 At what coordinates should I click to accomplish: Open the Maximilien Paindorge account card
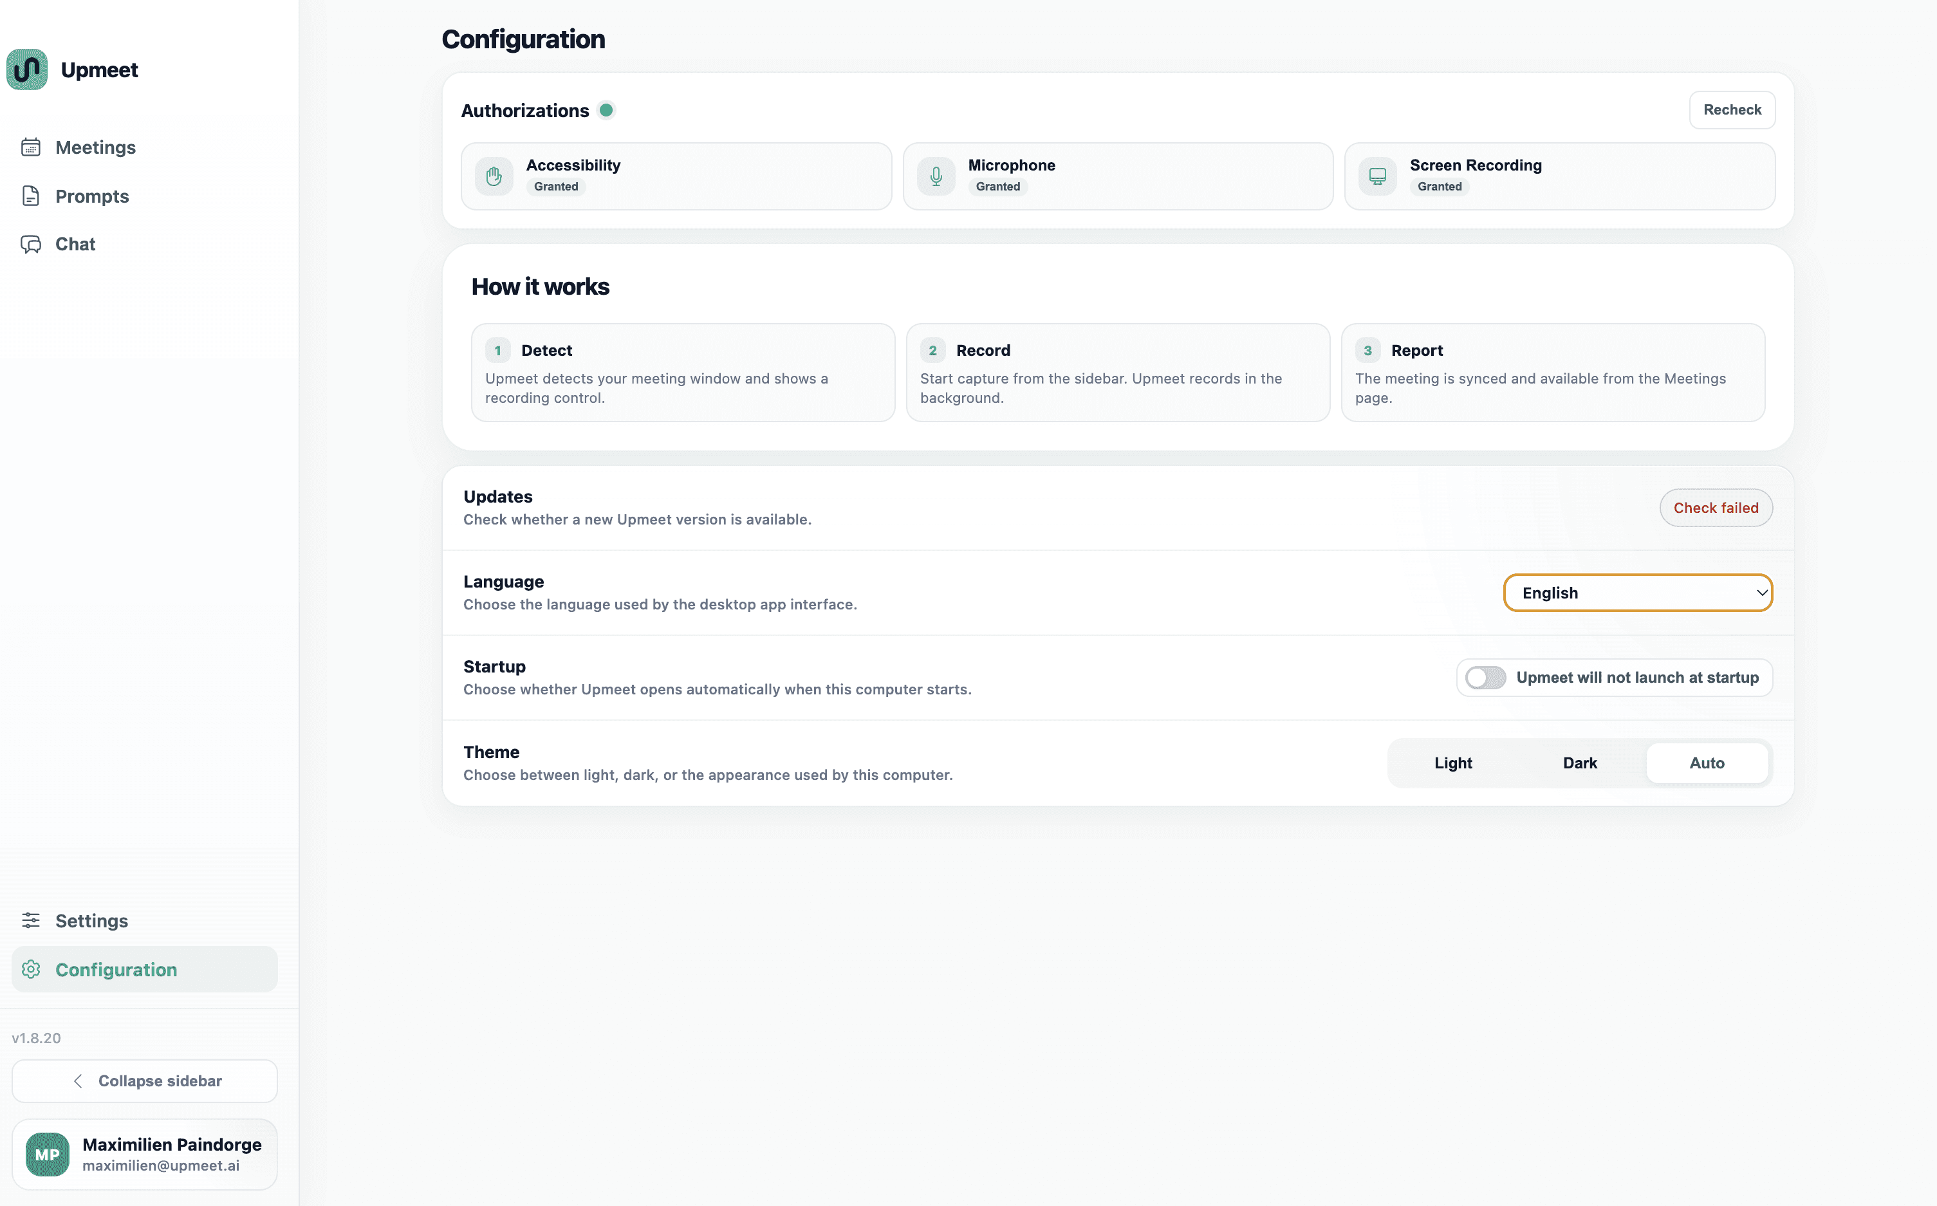[144, 1154]
